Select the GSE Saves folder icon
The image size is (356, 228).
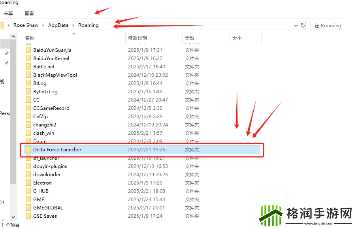28,216
